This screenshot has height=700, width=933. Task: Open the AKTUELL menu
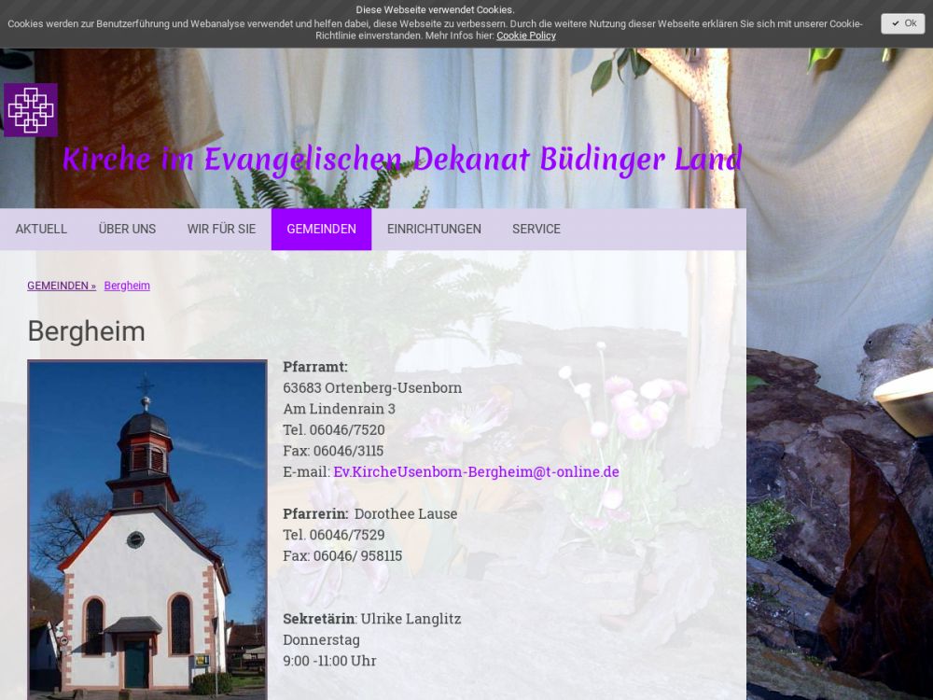41,230
